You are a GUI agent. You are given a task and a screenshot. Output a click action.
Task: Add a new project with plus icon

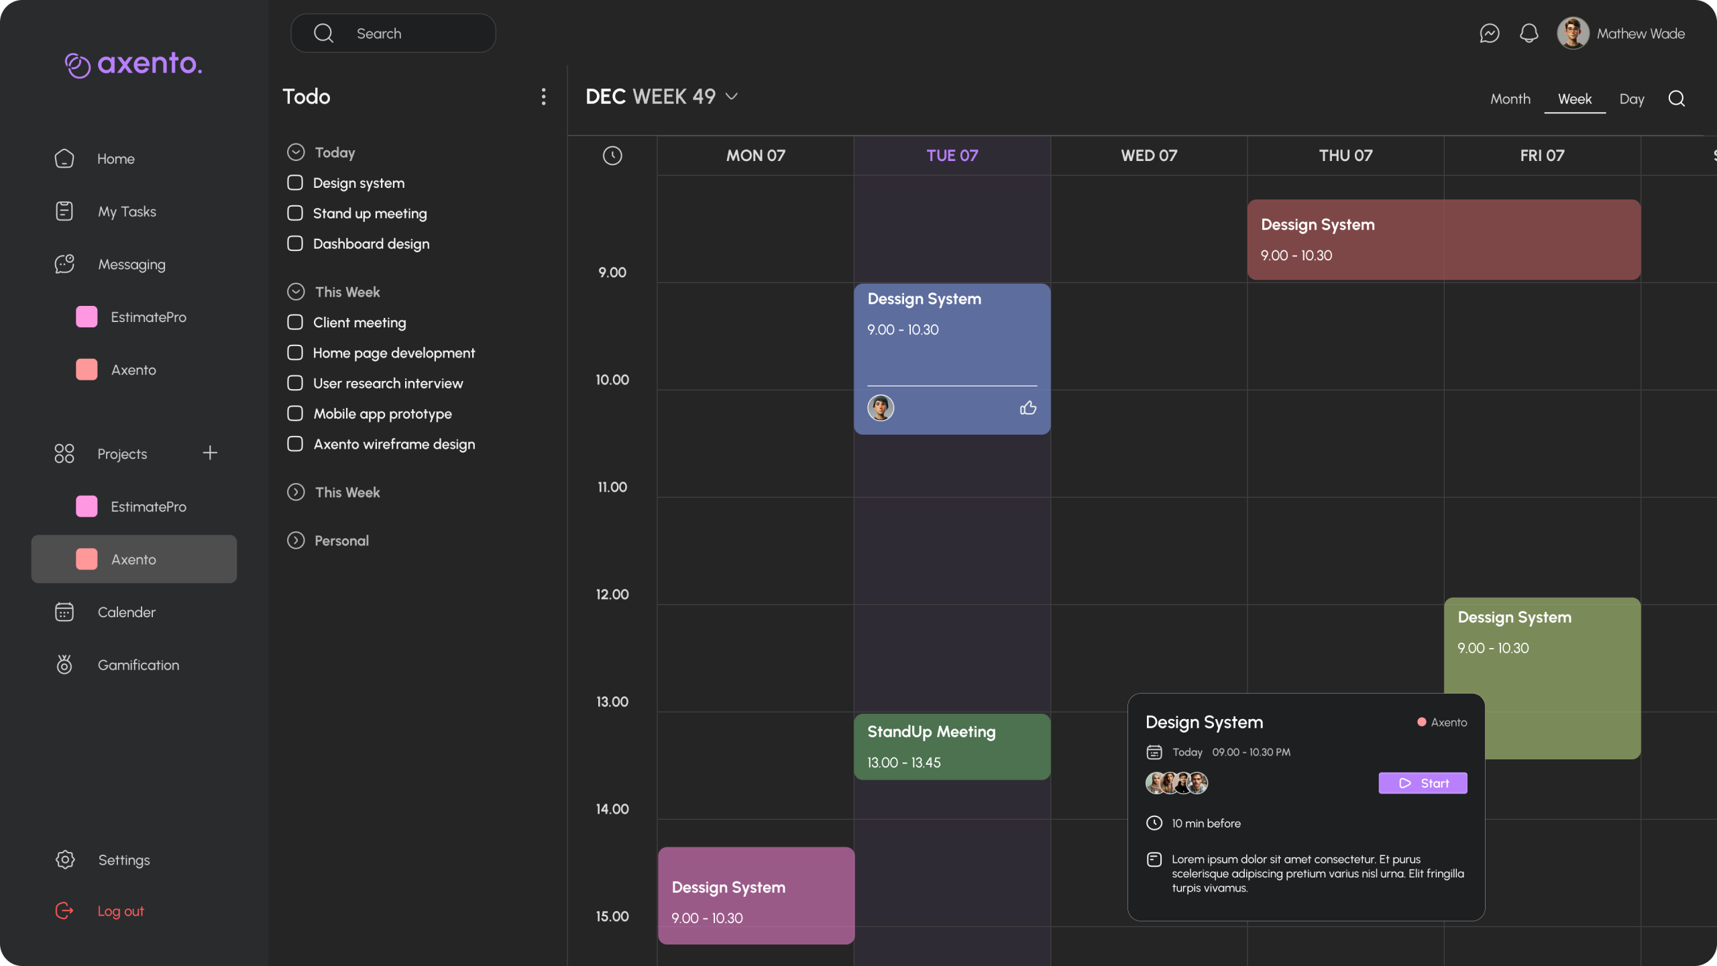point(210,453)
